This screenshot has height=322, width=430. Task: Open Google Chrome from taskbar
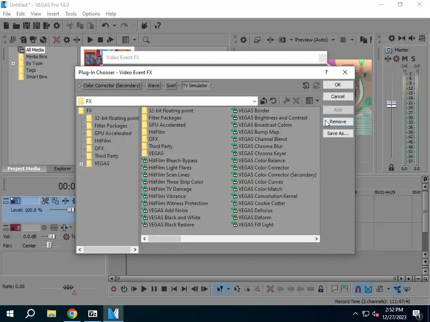[x=72, y=314]
